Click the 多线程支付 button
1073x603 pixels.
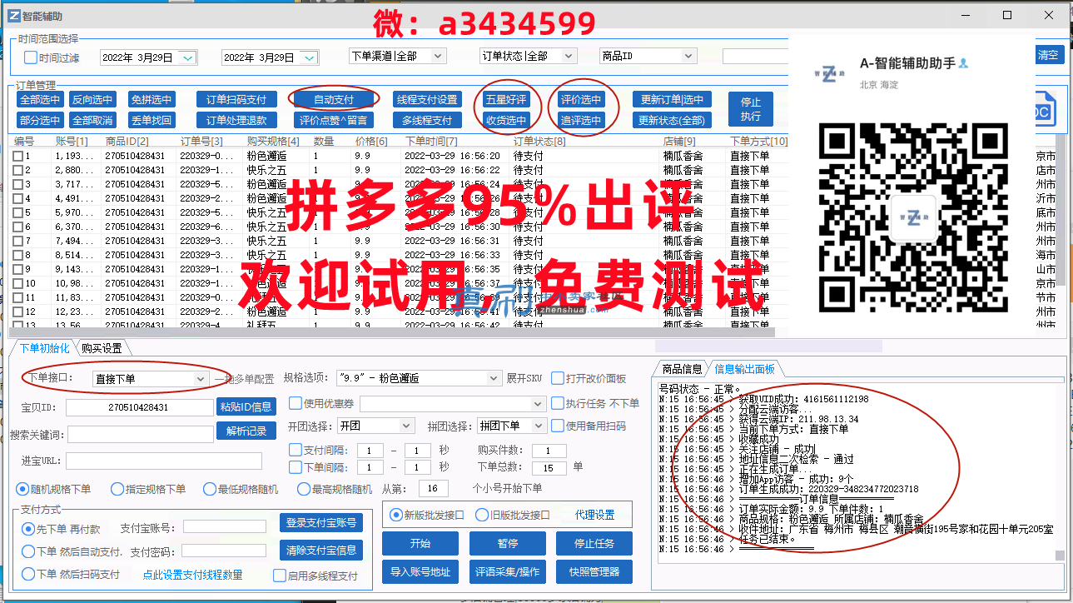[427, 121]
